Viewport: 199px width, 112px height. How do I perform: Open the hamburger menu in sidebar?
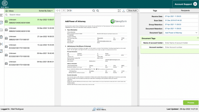(1, 15)
